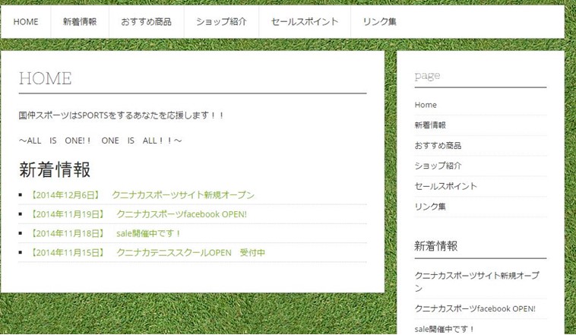
Task: Open セールスポイント in the top navigation bar
Action: tap(305, 22)
